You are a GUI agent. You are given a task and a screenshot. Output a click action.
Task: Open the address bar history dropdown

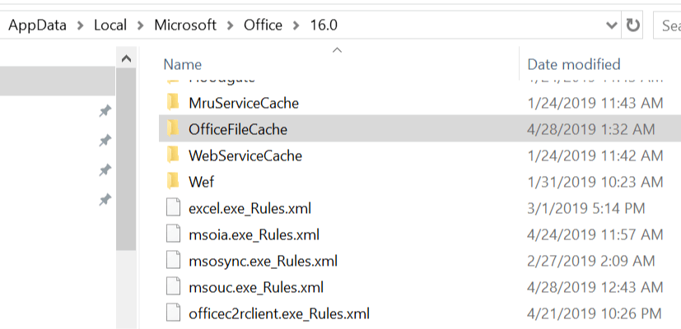[x=612, y=25]
